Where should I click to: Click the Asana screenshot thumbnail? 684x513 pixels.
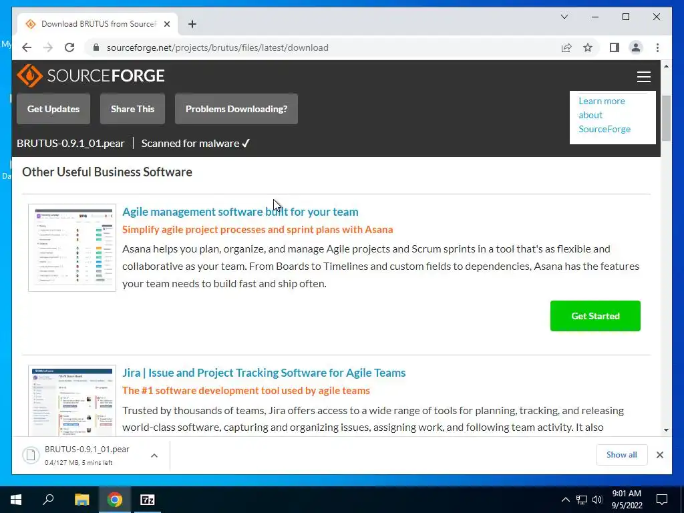(72, 248)
